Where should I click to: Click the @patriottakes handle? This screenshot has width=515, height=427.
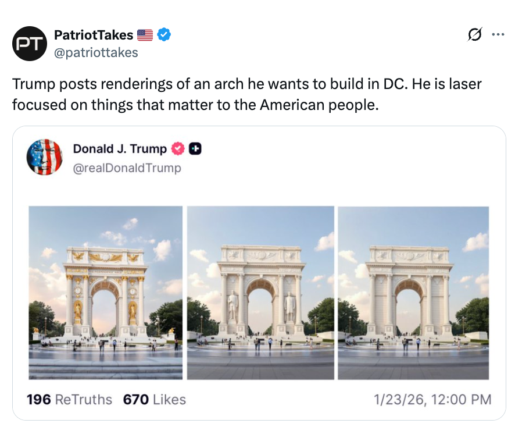coord(96,52)
